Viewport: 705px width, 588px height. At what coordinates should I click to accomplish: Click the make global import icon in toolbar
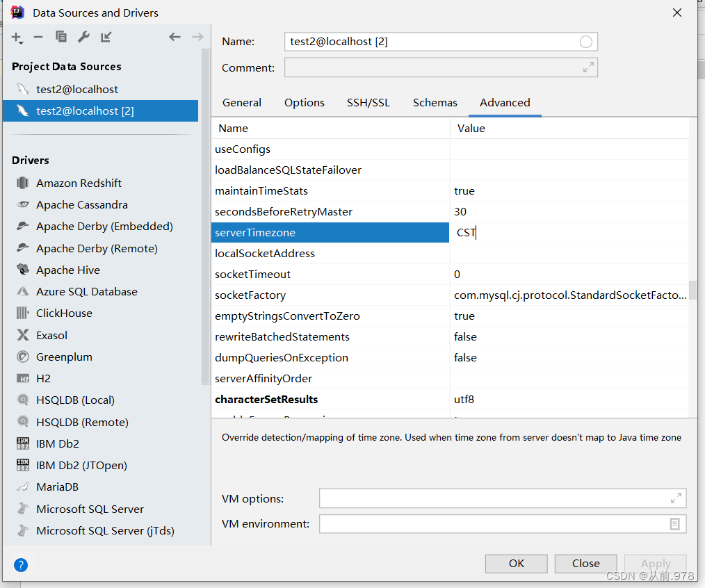point(106,37)
